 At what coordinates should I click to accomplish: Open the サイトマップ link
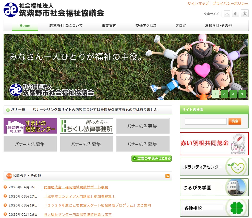[198, 3]
